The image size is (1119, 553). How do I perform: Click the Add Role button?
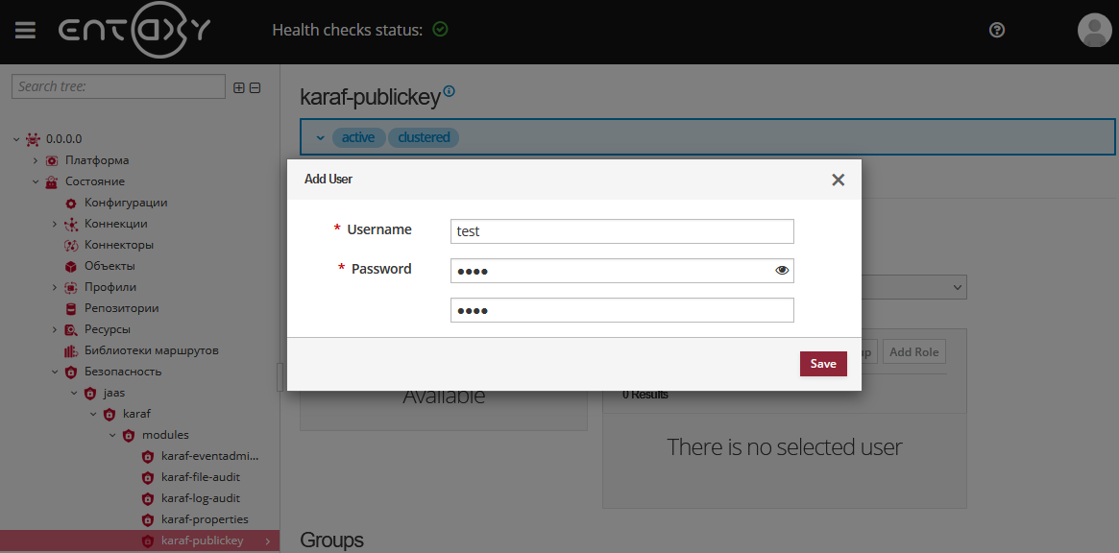coord(913,350)
